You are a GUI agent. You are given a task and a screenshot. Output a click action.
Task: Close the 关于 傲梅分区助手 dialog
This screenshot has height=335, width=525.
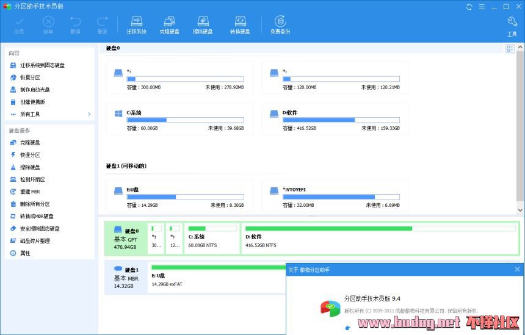coord(518,269)
